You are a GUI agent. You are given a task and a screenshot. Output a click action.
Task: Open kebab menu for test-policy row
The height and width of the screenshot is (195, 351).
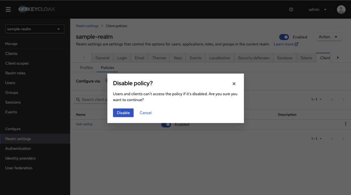click(346, 124)
